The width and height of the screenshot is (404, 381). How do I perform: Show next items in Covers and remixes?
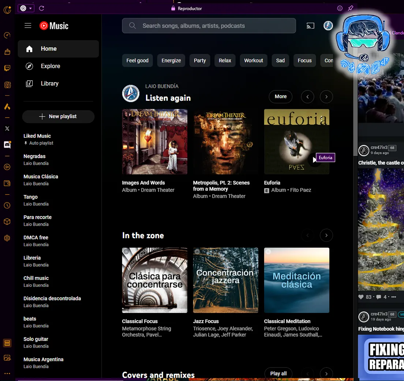click(326, 374)
